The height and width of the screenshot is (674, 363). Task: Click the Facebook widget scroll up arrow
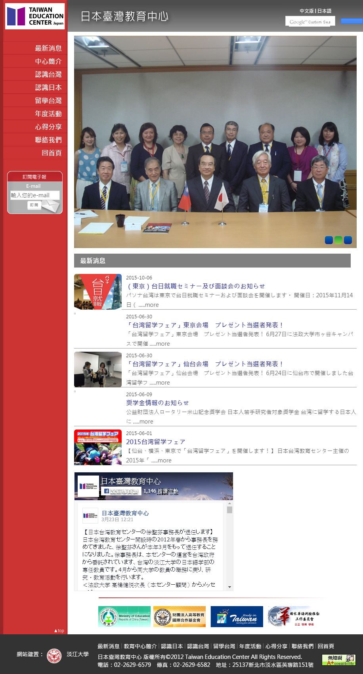(x=229, y=504)
